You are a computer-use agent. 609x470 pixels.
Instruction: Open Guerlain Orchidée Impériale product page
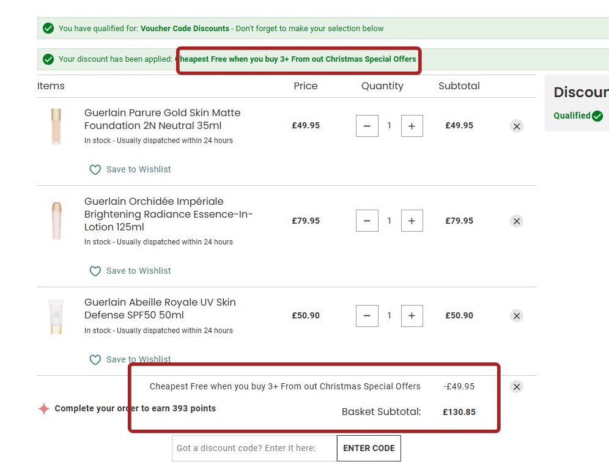click(168, 214)
